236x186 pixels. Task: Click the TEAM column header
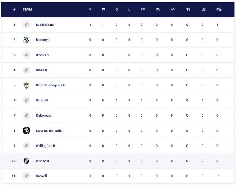pyautogui.click(x=27, y=9)
